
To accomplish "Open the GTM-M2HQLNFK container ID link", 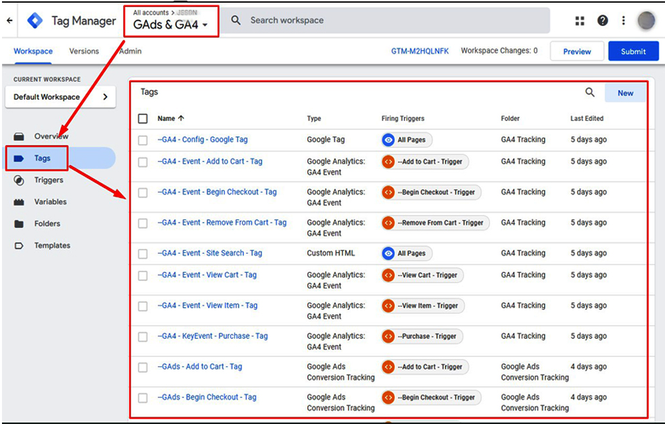I will pyautogui.click(x=420, y=51).
